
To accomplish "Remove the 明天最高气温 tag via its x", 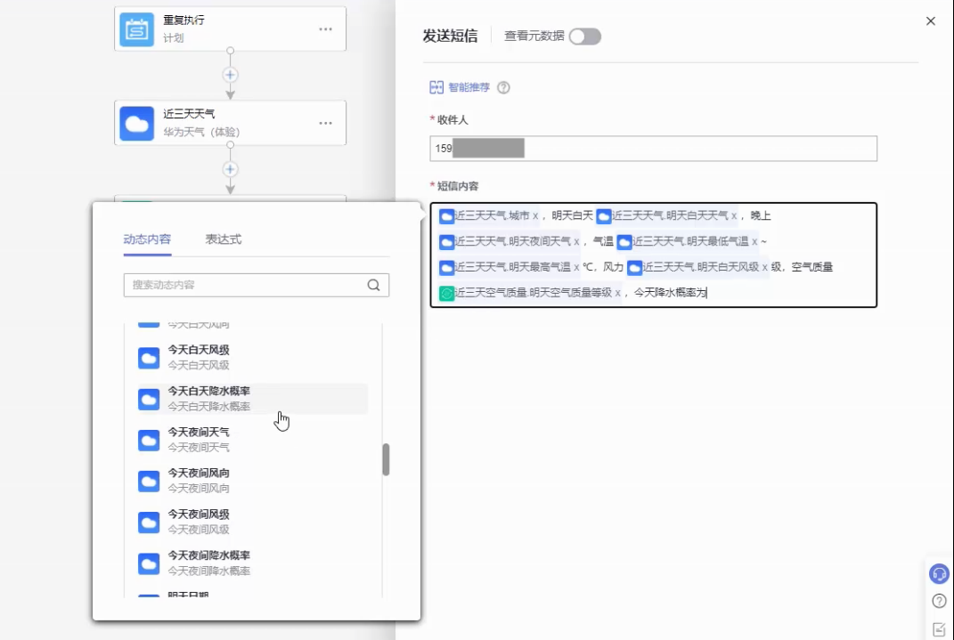I will 576,267.
